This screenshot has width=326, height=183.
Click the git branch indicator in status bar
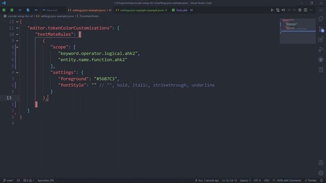coord(8,180)
